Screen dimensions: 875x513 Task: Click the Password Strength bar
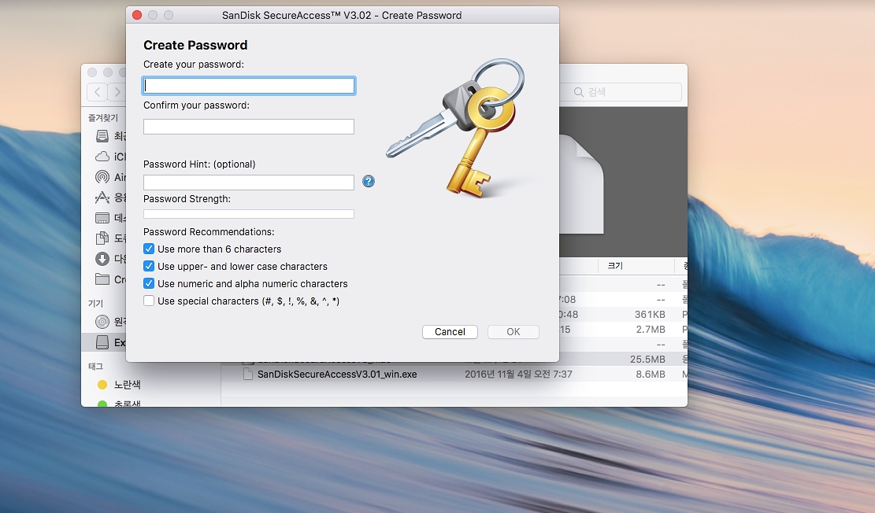coord(249,214)
